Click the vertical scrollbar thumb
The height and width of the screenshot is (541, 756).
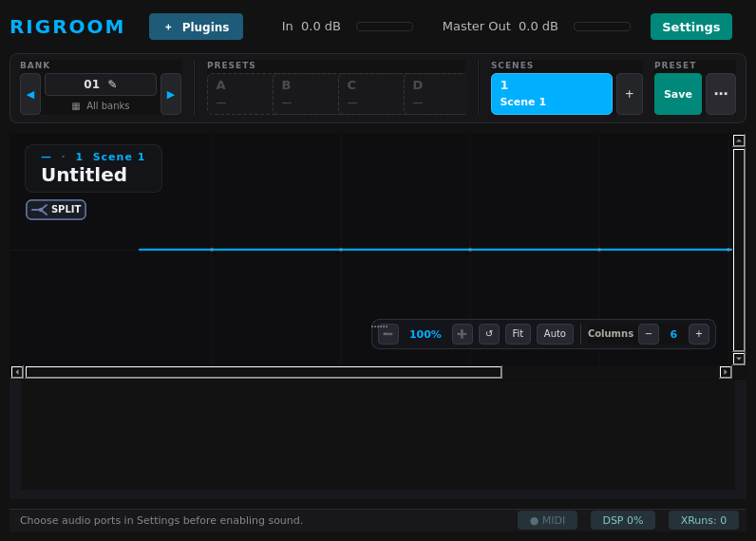pos(739,250)
